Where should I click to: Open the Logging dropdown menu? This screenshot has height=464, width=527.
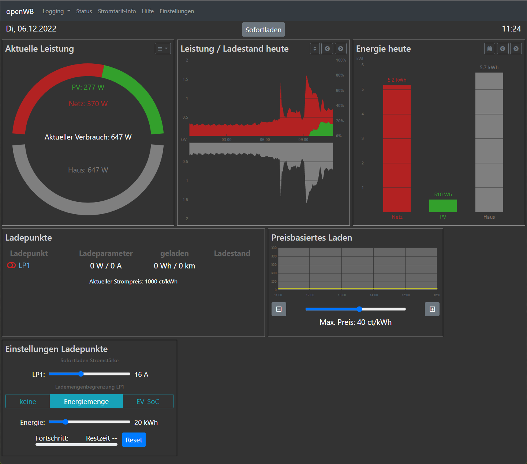click(x=56, y=11)
